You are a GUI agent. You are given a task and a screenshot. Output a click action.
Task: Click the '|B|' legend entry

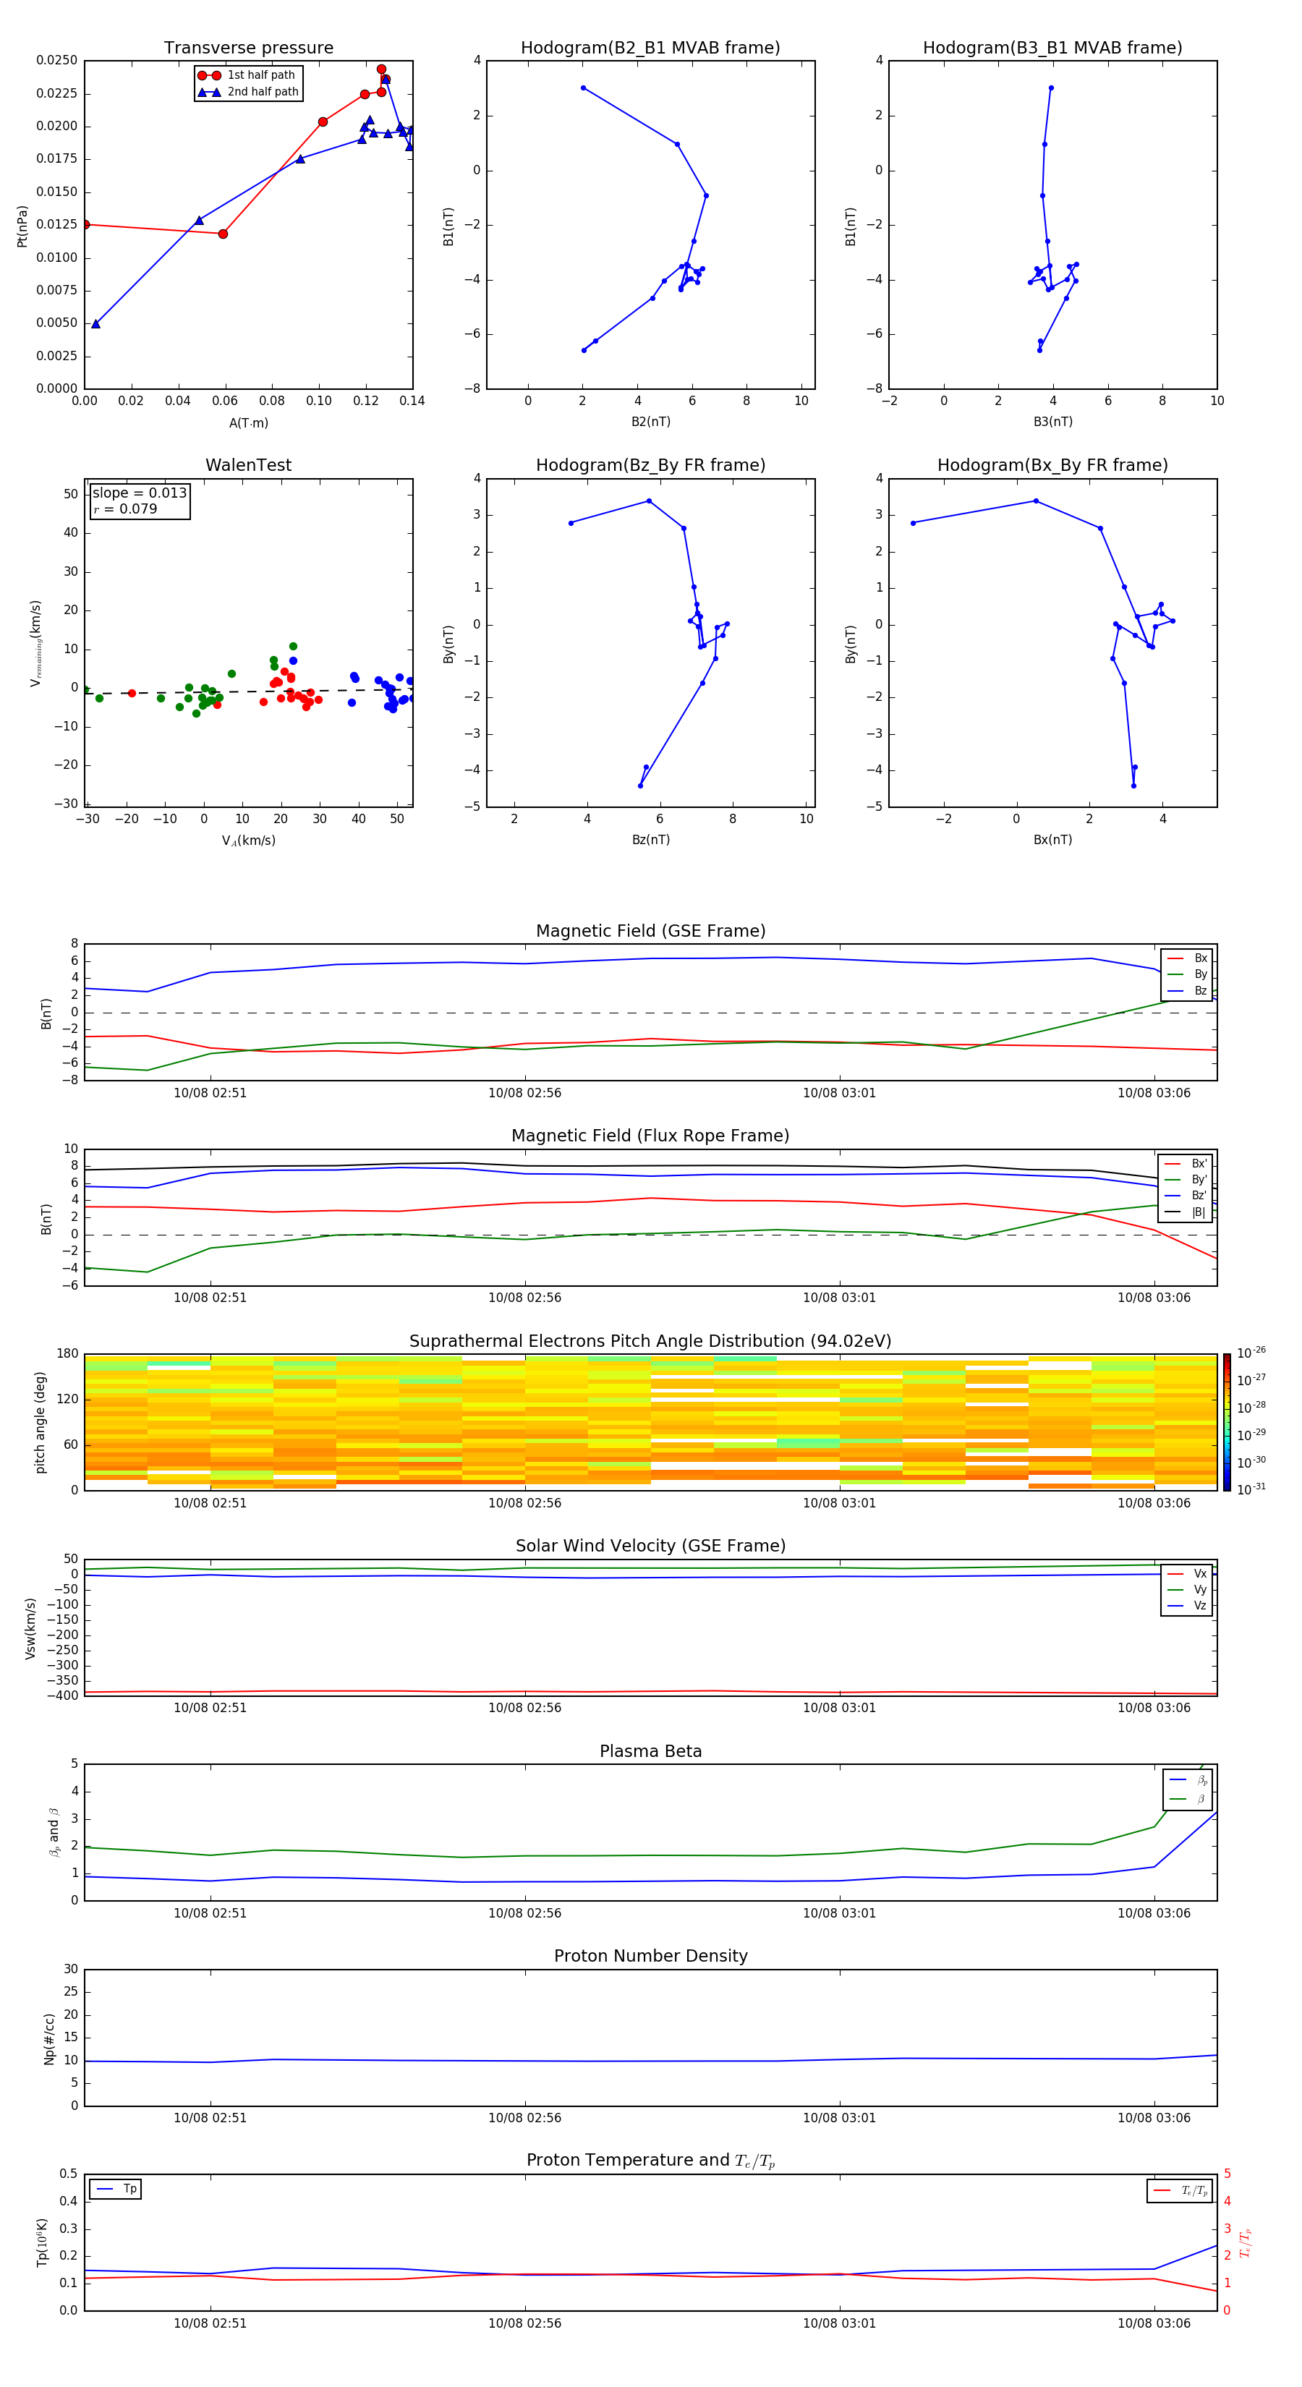[x=1186, y=1212]
